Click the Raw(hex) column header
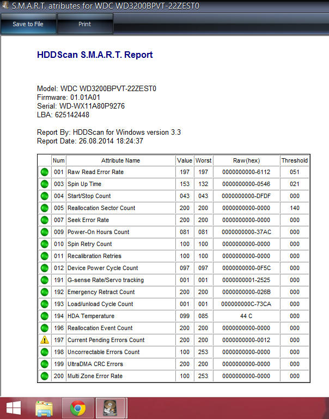The height and width of the screenshot is (419, 329). pyautogui.click(x=246, y=160)
